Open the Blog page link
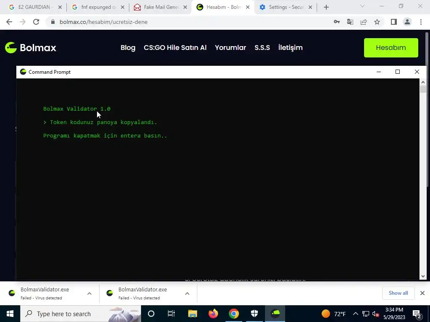Screen dimensions: 430x322 [128, 48]
